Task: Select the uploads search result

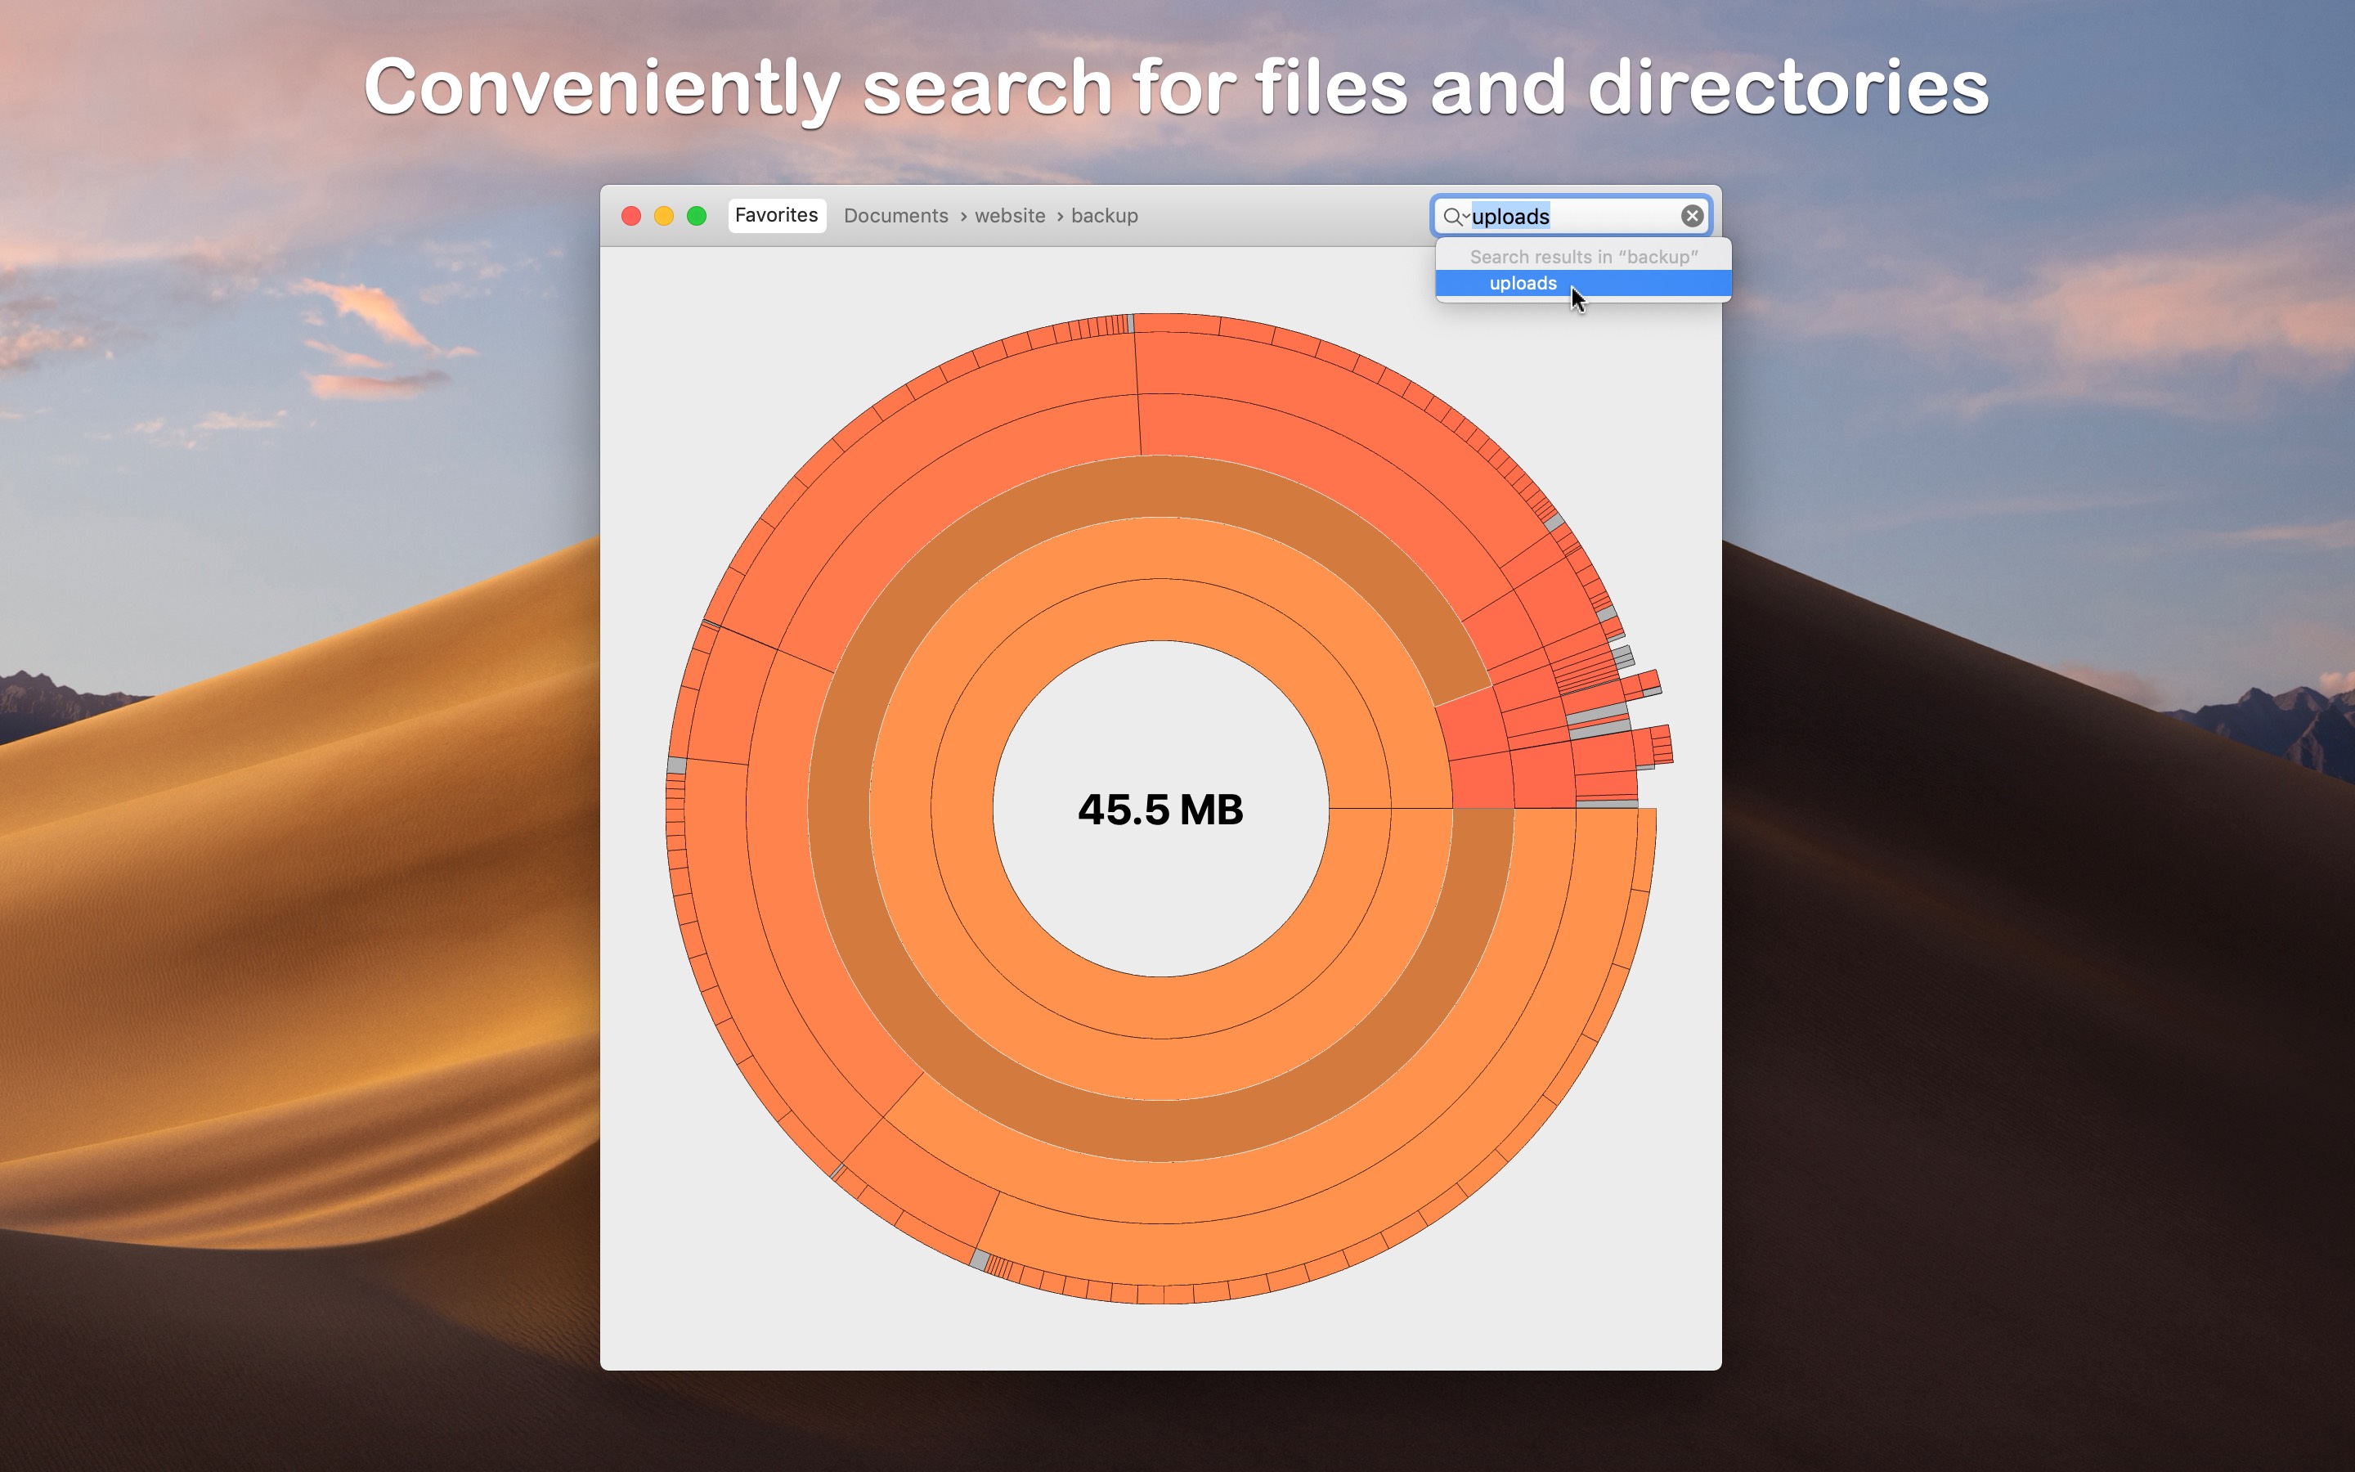Action: (x=1583, y=283)
